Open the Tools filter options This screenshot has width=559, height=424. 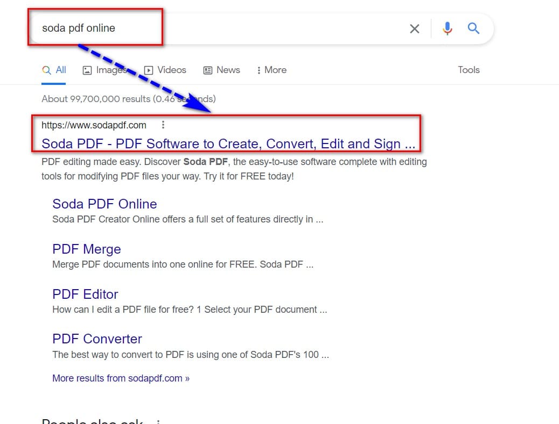469,70
